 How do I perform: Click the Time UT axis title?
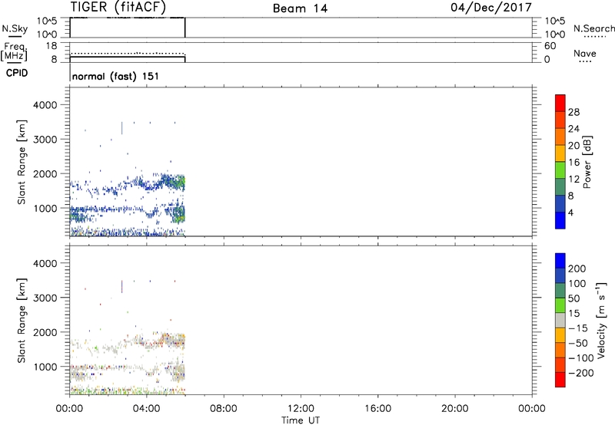coord(301,420)
